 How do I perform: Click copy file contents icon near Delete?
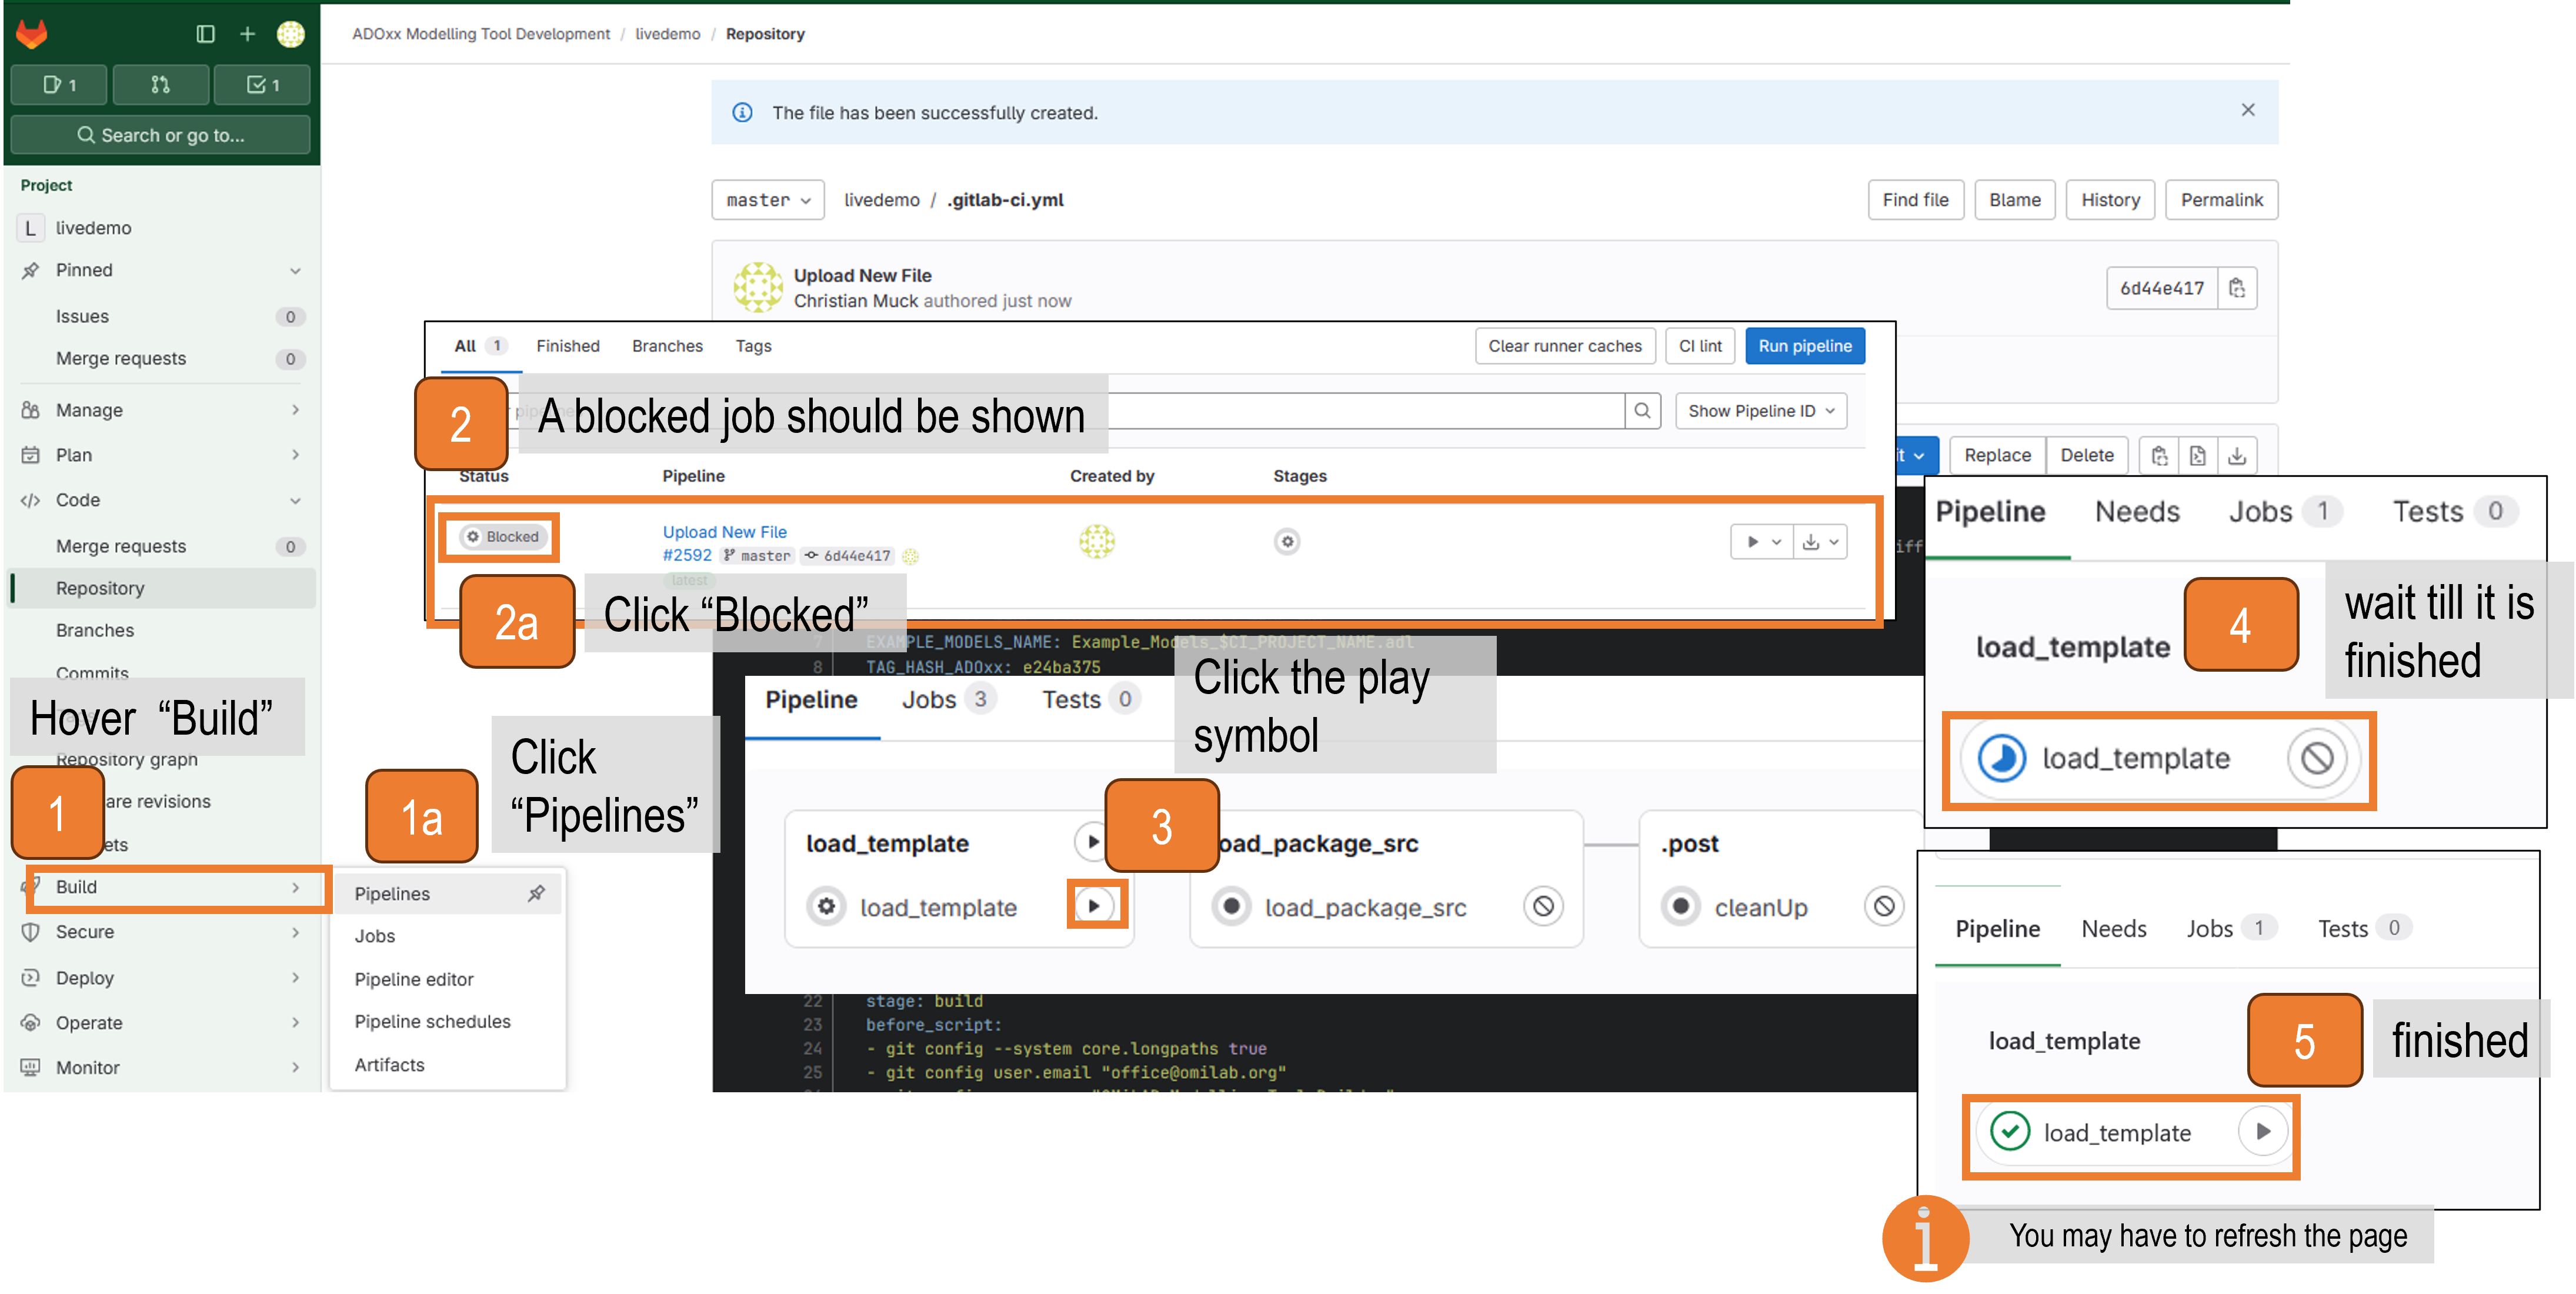[x=2159, y=456]
